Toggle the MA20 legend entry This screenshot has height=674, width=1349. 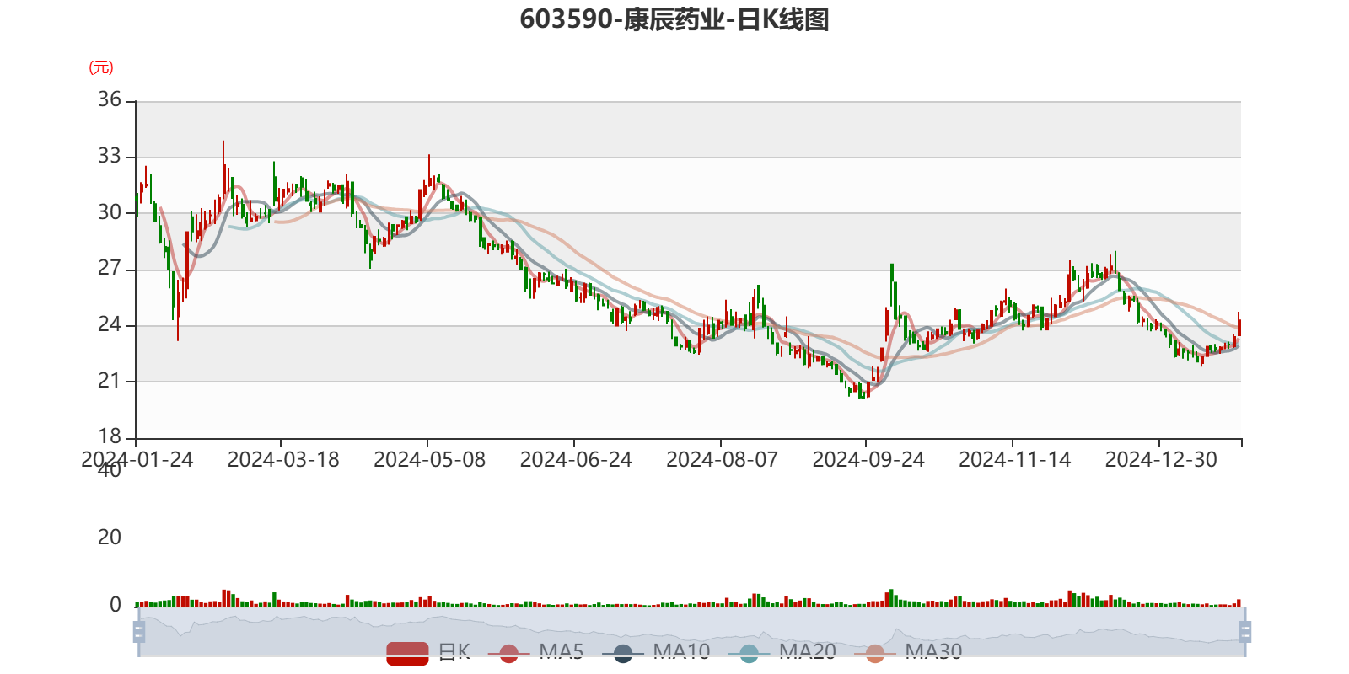[x=782, y=652]
